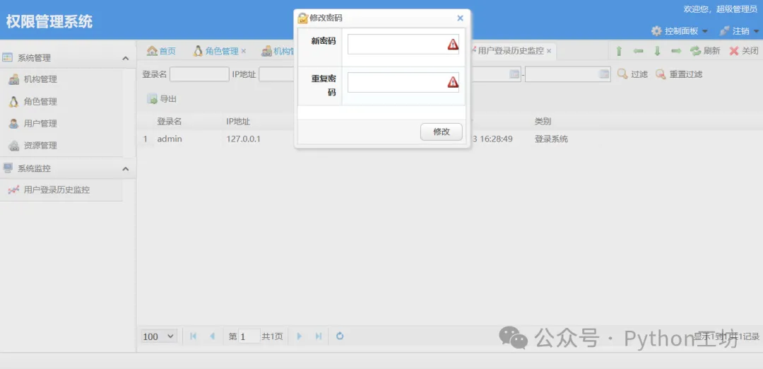Image resolution: width=763 pixels, height=369 pixels.
Task: Focus the page number input
Action: pyautogui.click(x=249, y=336)
